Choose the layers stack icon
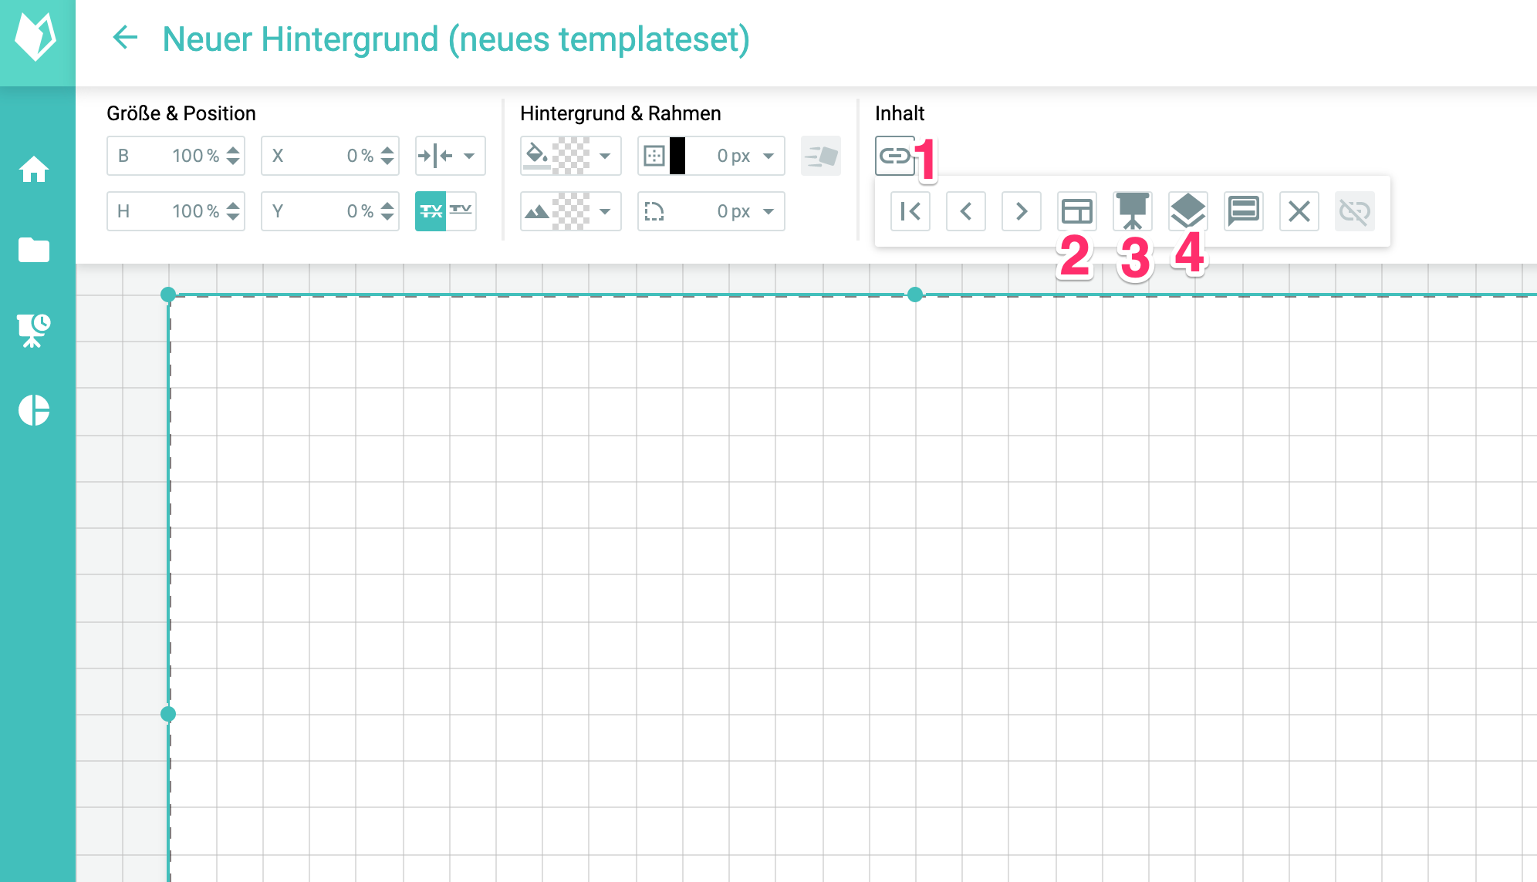1537x882 pixels. coord(1188,211)
